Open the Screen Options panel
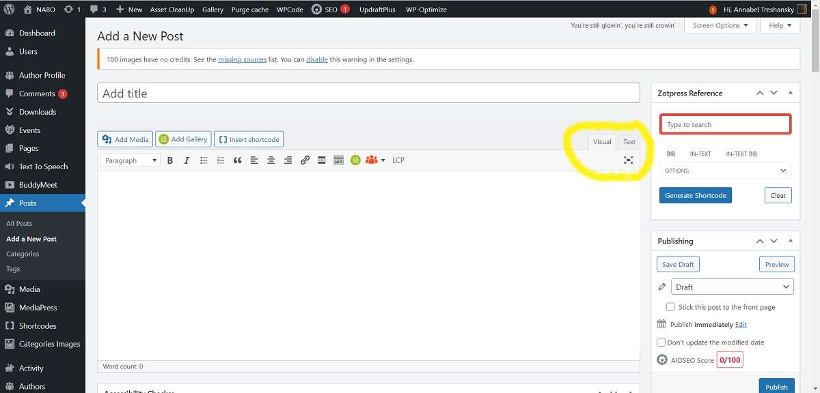The image size is (820, 393). tap(720, 25)
